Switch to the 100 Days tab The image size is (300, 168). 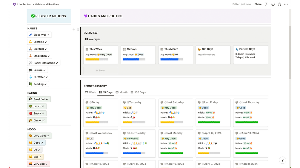[x=138, y=92]
